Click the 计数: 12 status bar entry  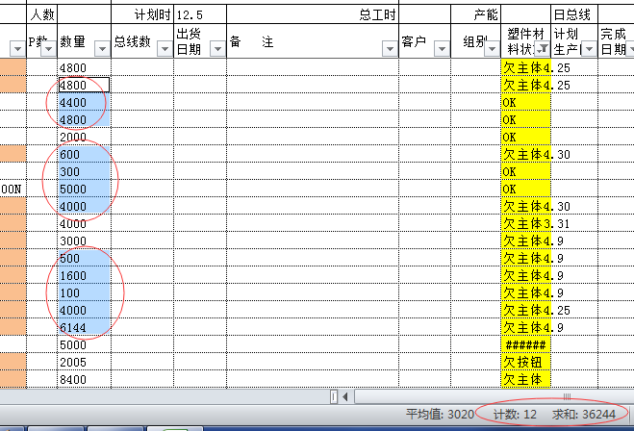point(515,414)
